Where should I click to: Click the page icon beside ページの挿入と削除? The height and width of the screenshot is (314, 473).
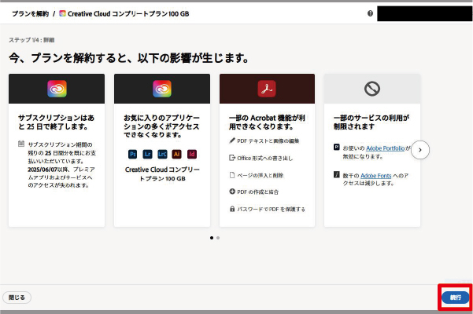click(232, 175)
